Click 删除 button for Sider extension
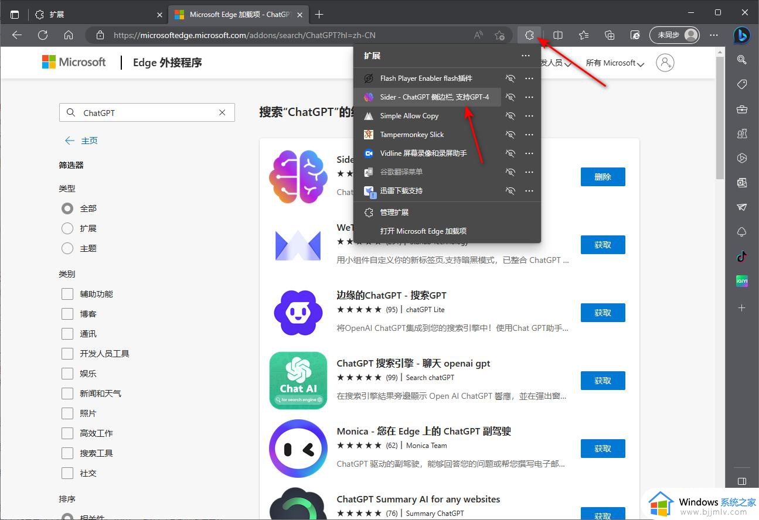Screen dimensions: 759x520 (x=603, y=177)
